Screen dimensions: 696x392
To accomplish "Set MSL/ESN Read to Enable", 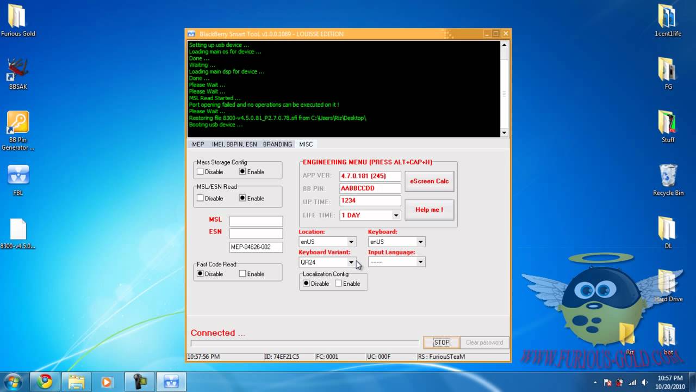I will (x=243, y=198).
